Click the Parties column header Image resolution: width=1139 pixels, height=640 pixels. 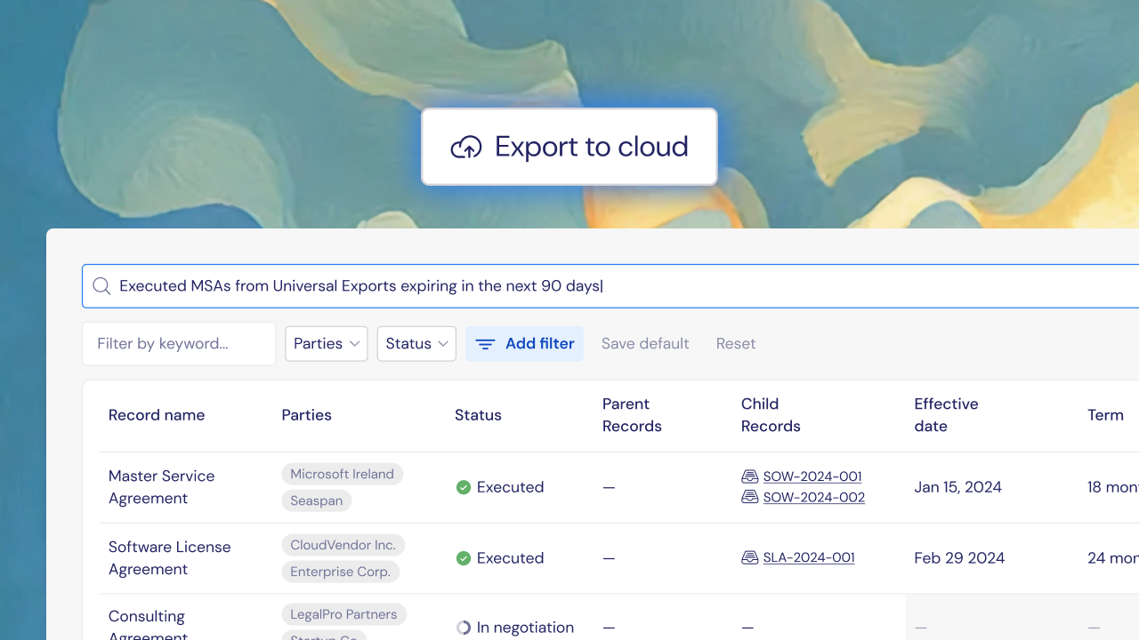(307, 415)
